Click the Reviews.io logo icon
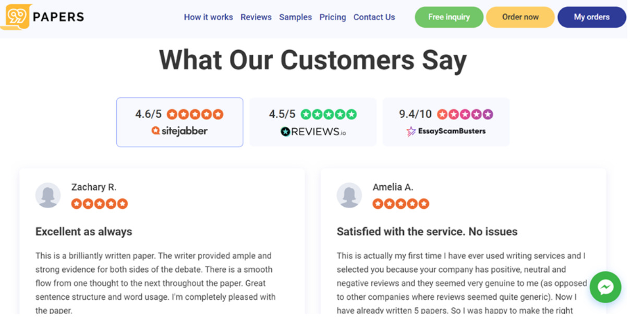Image resolution: width=631 pixels, height=321 pixels. [x=312, y=131]
